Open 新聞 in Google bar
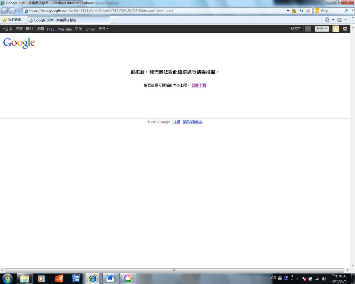Image resolution: width=355 pixels, height=284 pixels. (79, 29)
